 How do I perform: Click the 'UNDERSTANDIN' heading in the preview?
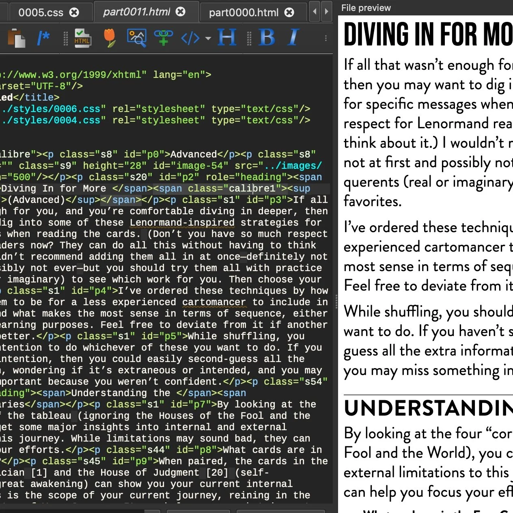(428, 408)
